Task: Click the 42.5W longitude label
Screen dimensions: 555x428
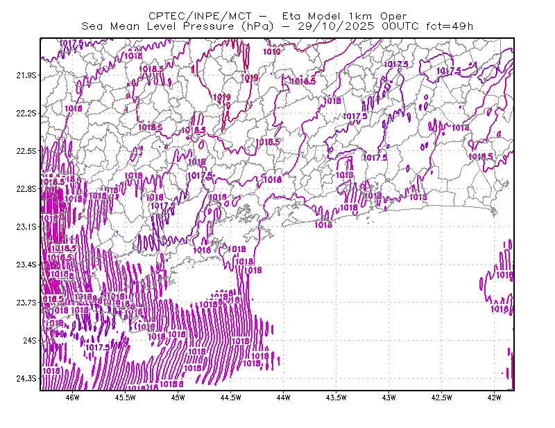Action: coord(441,398)
